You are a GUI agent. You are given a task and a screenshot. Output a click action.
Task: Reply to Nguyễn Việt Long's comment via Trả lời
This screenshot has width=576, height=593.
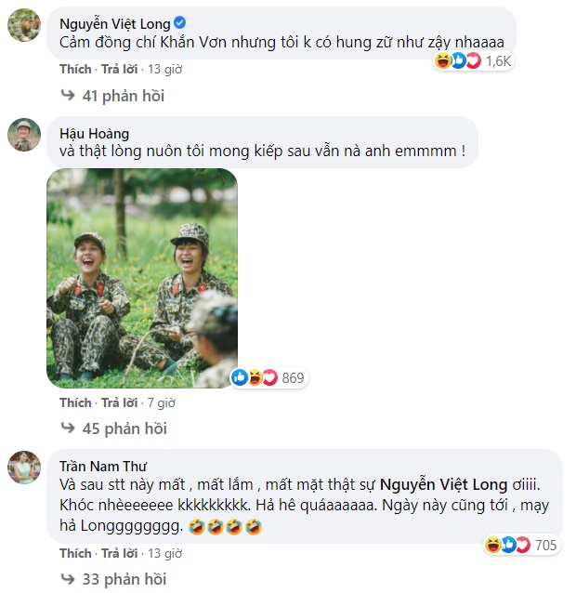[x=120, y=69]
